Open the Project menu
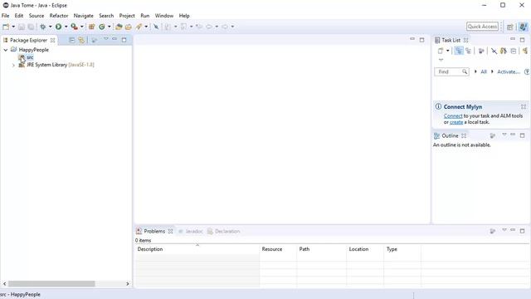 pos(127,16)
